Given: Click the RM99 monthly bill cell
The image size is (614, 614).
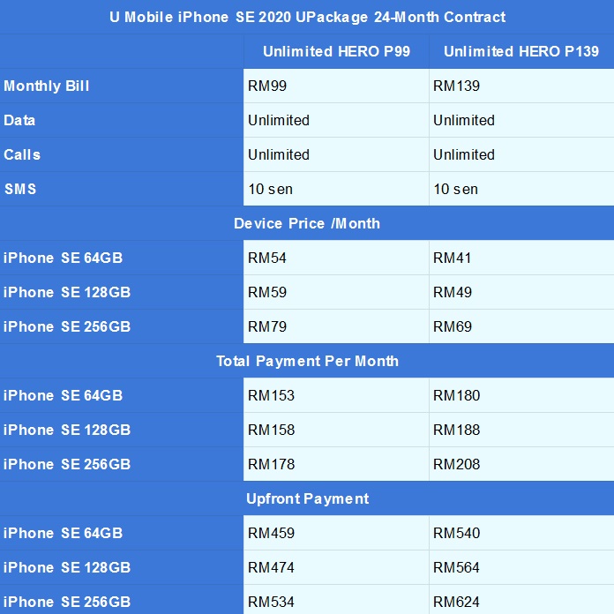Looking at the screenshot, I should pos(267,86).
